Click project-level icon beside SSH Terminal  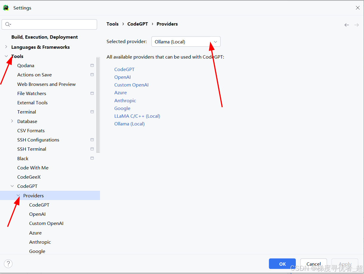[x=92, y=149]
